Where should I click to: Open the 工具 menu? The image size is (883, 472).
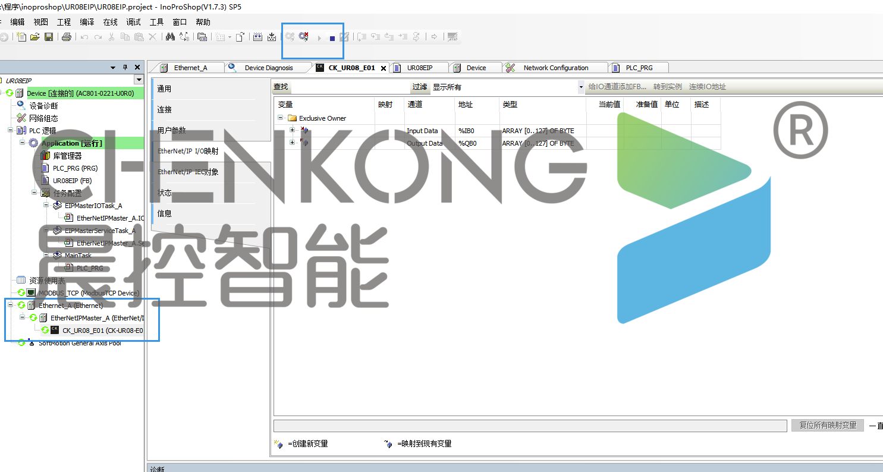coord(156,22)
